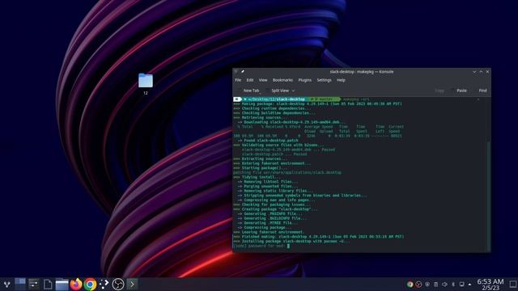Open the clock showing 6:53 AM

pos(490,285)
